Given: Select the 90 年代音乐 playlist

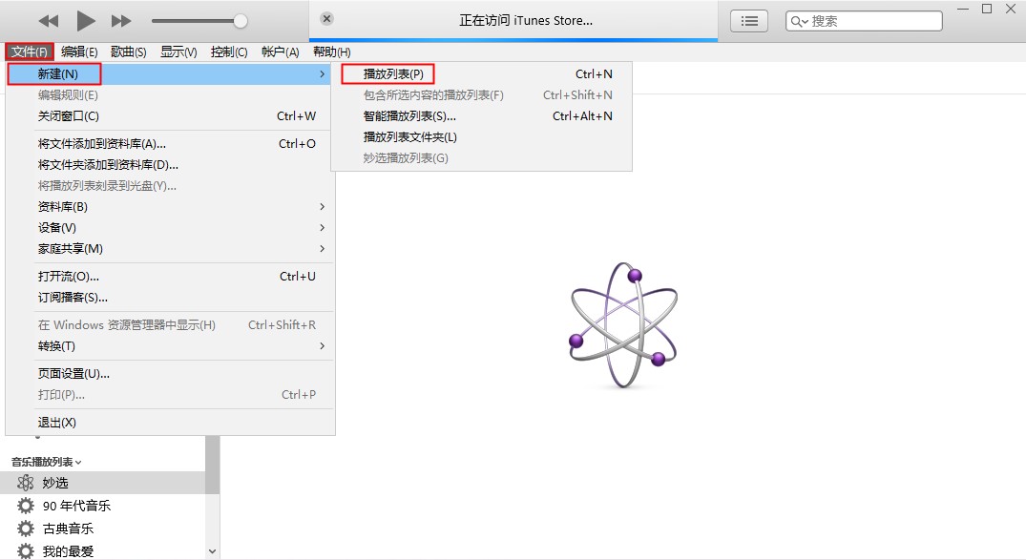Looking at the screenshot, I should click(103, 506).
